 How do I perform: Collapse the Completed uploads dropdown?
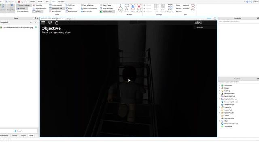point(31,23)
